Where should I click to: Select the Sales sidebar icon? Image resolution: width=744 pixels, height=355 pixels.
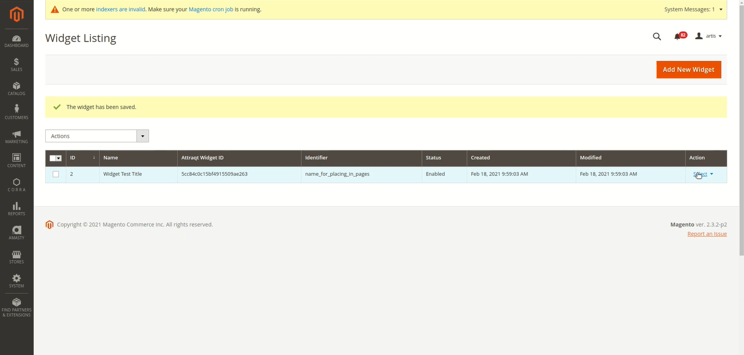coord(16,64)
